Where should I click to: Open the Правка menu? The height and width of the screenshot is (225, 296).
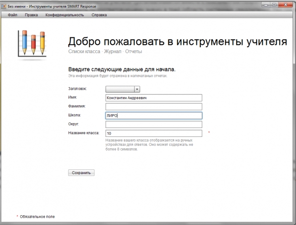click(32, 15)
